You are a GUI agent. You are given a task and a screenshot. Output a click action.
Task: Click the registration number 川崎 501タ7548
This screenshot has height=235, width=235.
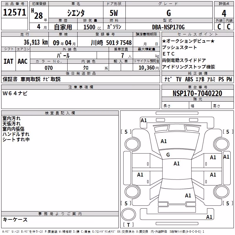pyautogui.click(x=111, y=43)
